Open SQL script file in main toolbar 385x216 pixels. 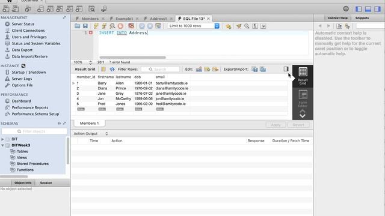16,9
